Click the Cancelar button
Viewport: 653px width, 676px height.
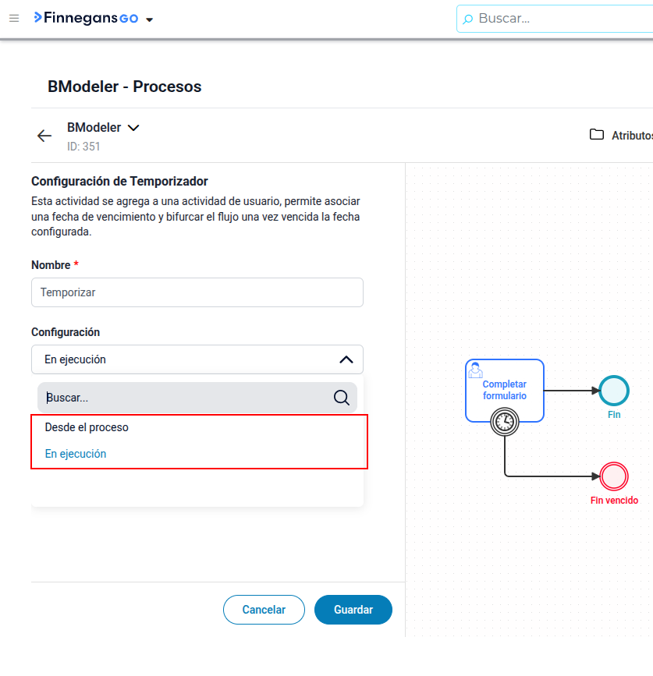264,610
